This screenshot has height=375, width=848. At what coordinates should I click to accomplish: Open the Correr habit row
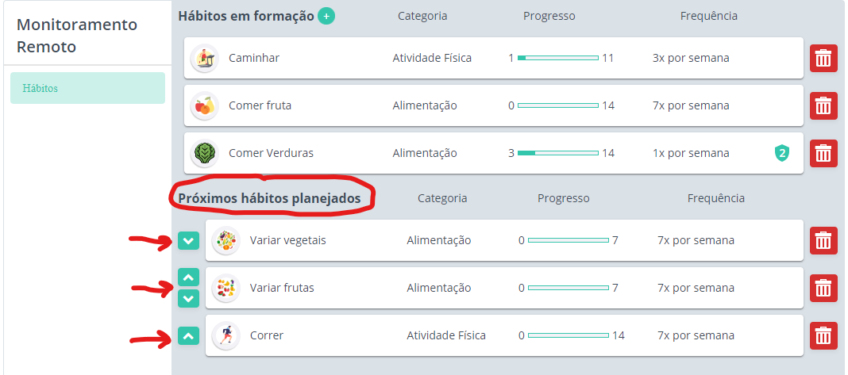[504, 335]
